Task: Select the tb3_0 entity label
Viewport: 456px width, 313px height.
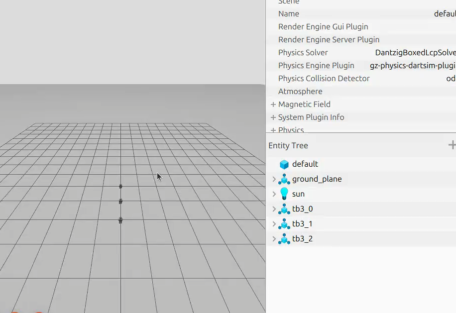Action: tap(303, 209)
